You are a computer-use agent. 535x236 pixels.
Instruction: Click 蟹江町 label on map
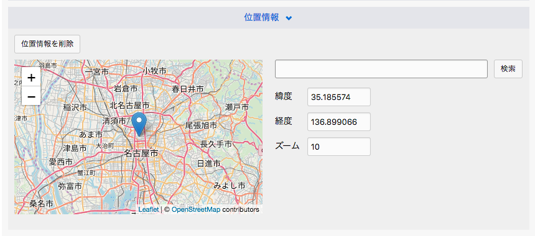click(86, 173)
